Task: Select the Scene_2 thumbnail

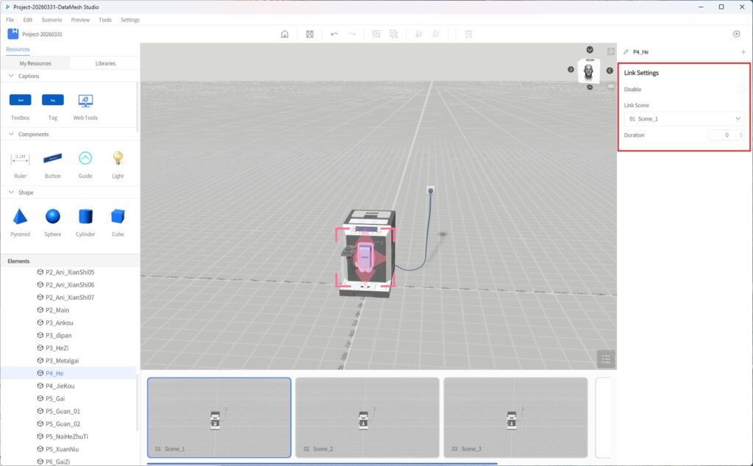Action: click(x=367, y=417)
